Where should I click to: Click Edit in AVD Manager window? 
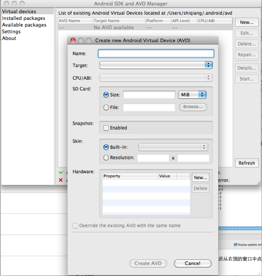247,33
